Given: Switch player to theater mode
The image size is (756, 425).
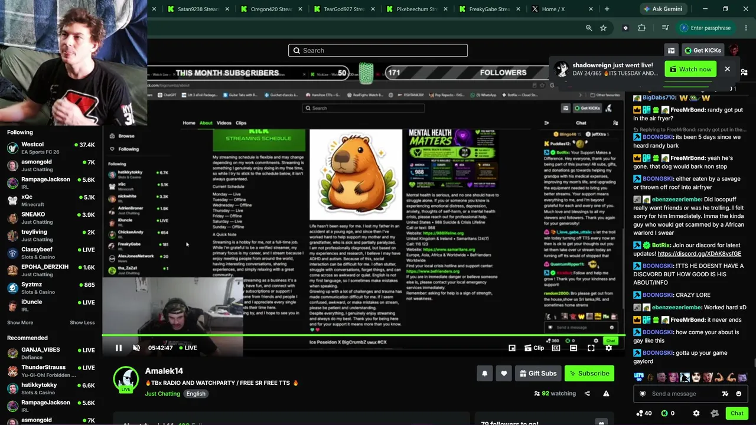Looking at the screenshot, I should [573, 348].
